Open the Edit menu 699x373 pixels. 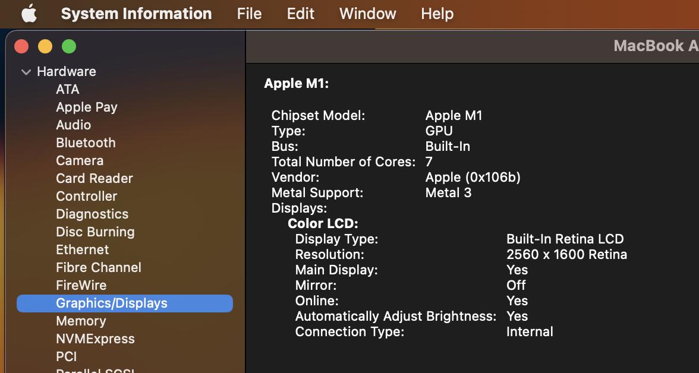[x=301, y=14]
